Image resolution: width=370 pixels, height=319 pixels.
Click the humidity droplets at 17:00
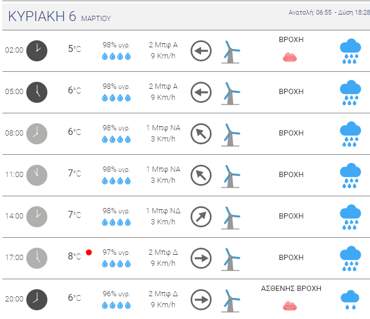coord(116,263)
